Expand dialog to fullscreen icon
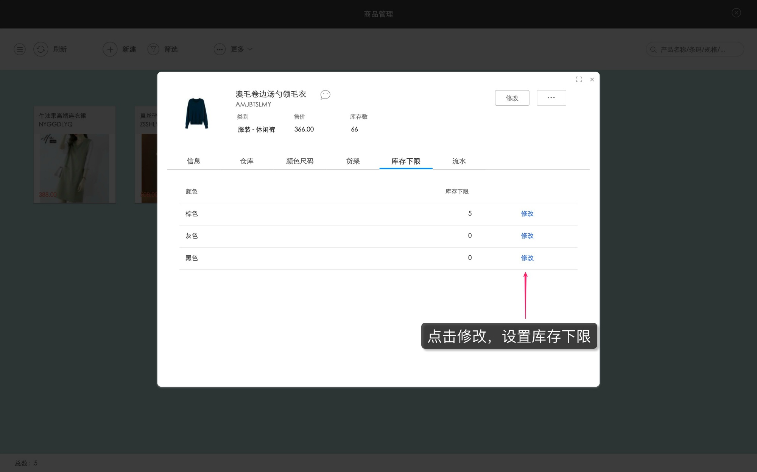 (579, 80)
